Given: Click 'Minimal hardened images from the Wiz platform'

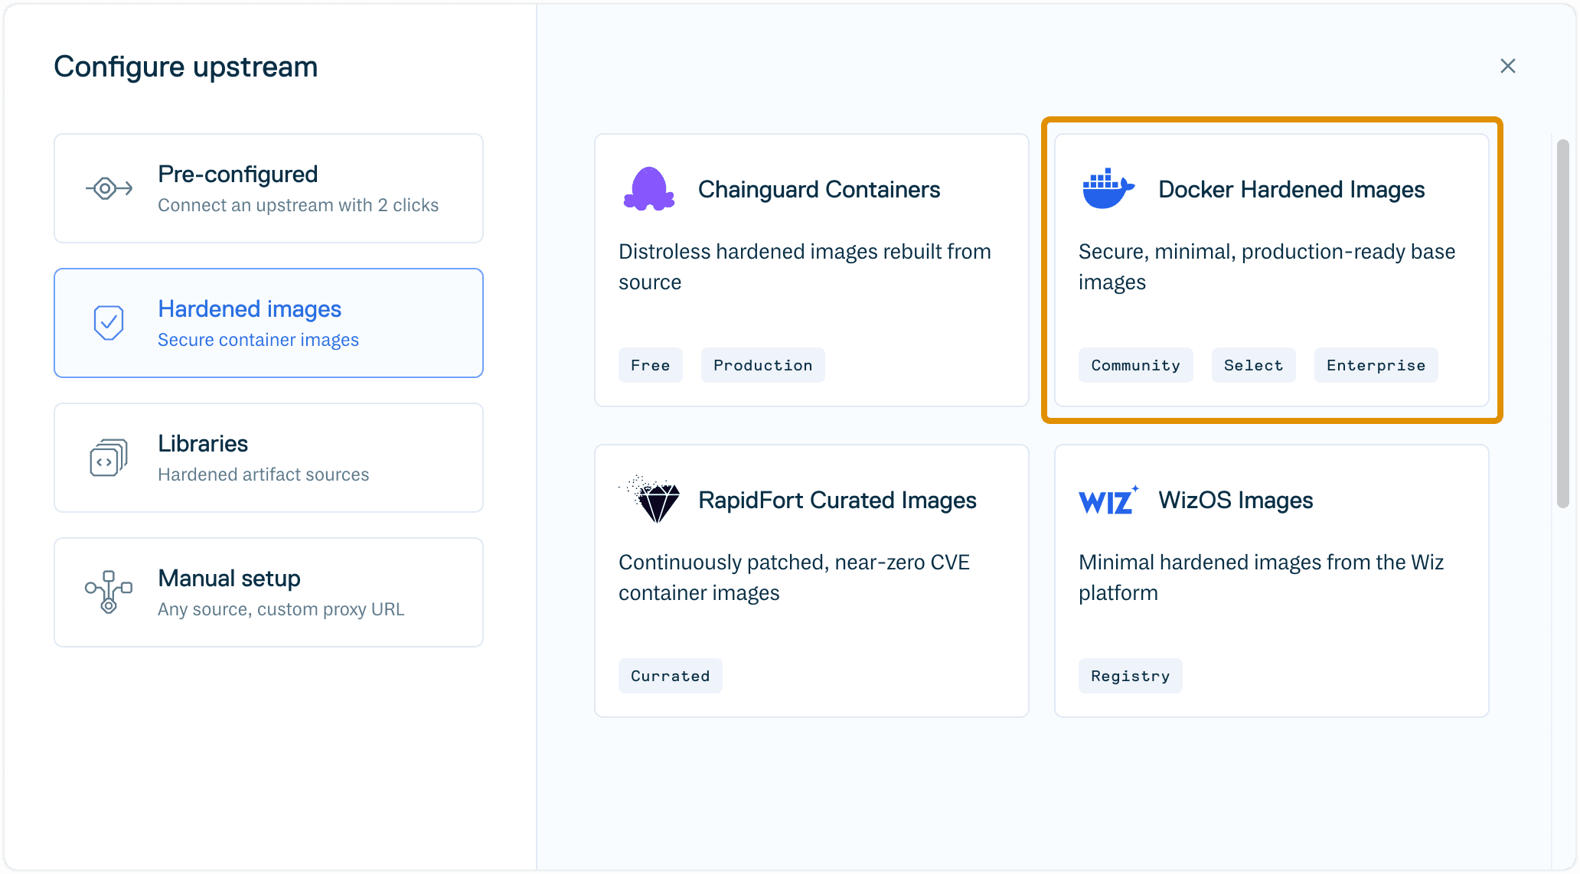Looking at the screenshot, I should [x=1261, y=577].
